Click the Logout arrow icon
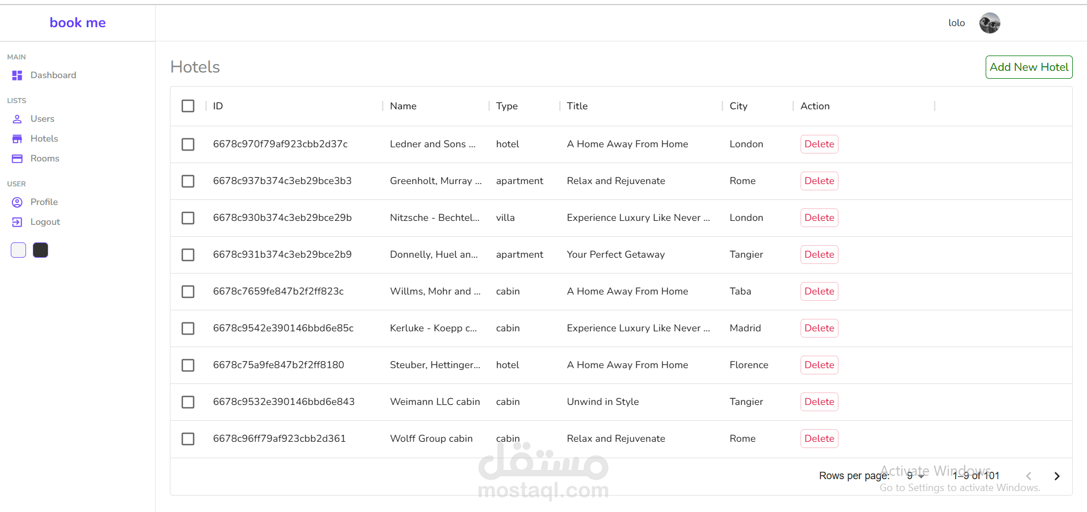Screen dimensions: 1087x512 click(x=17, y=222)
